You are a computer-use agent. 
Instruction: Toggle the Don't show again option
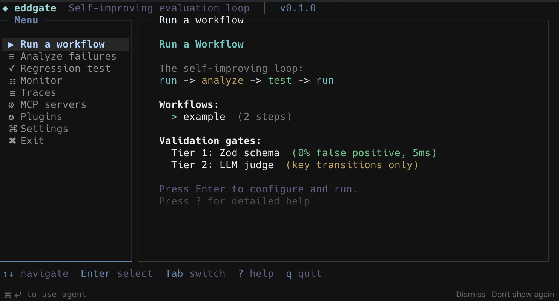[523, 294]
